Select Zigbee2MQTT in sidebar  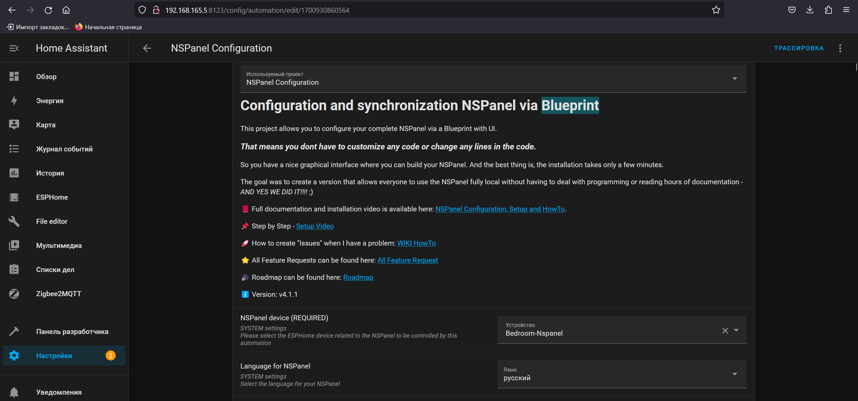pos(59,294)
